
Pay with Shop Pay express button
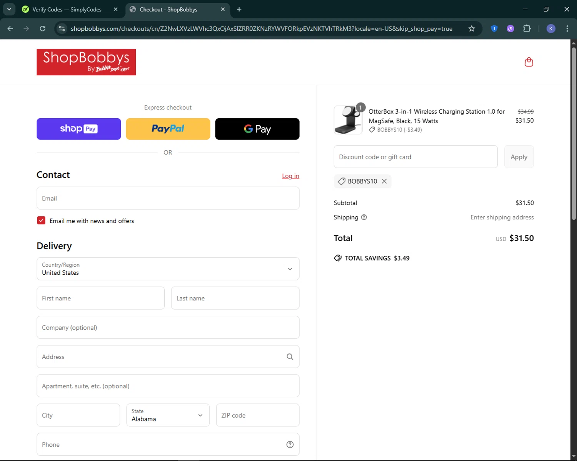click(79, 129)
